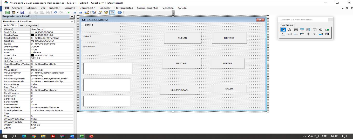Select the RESTAR button on the form
This screenshot has height=139, width=353.
(181, 63)
